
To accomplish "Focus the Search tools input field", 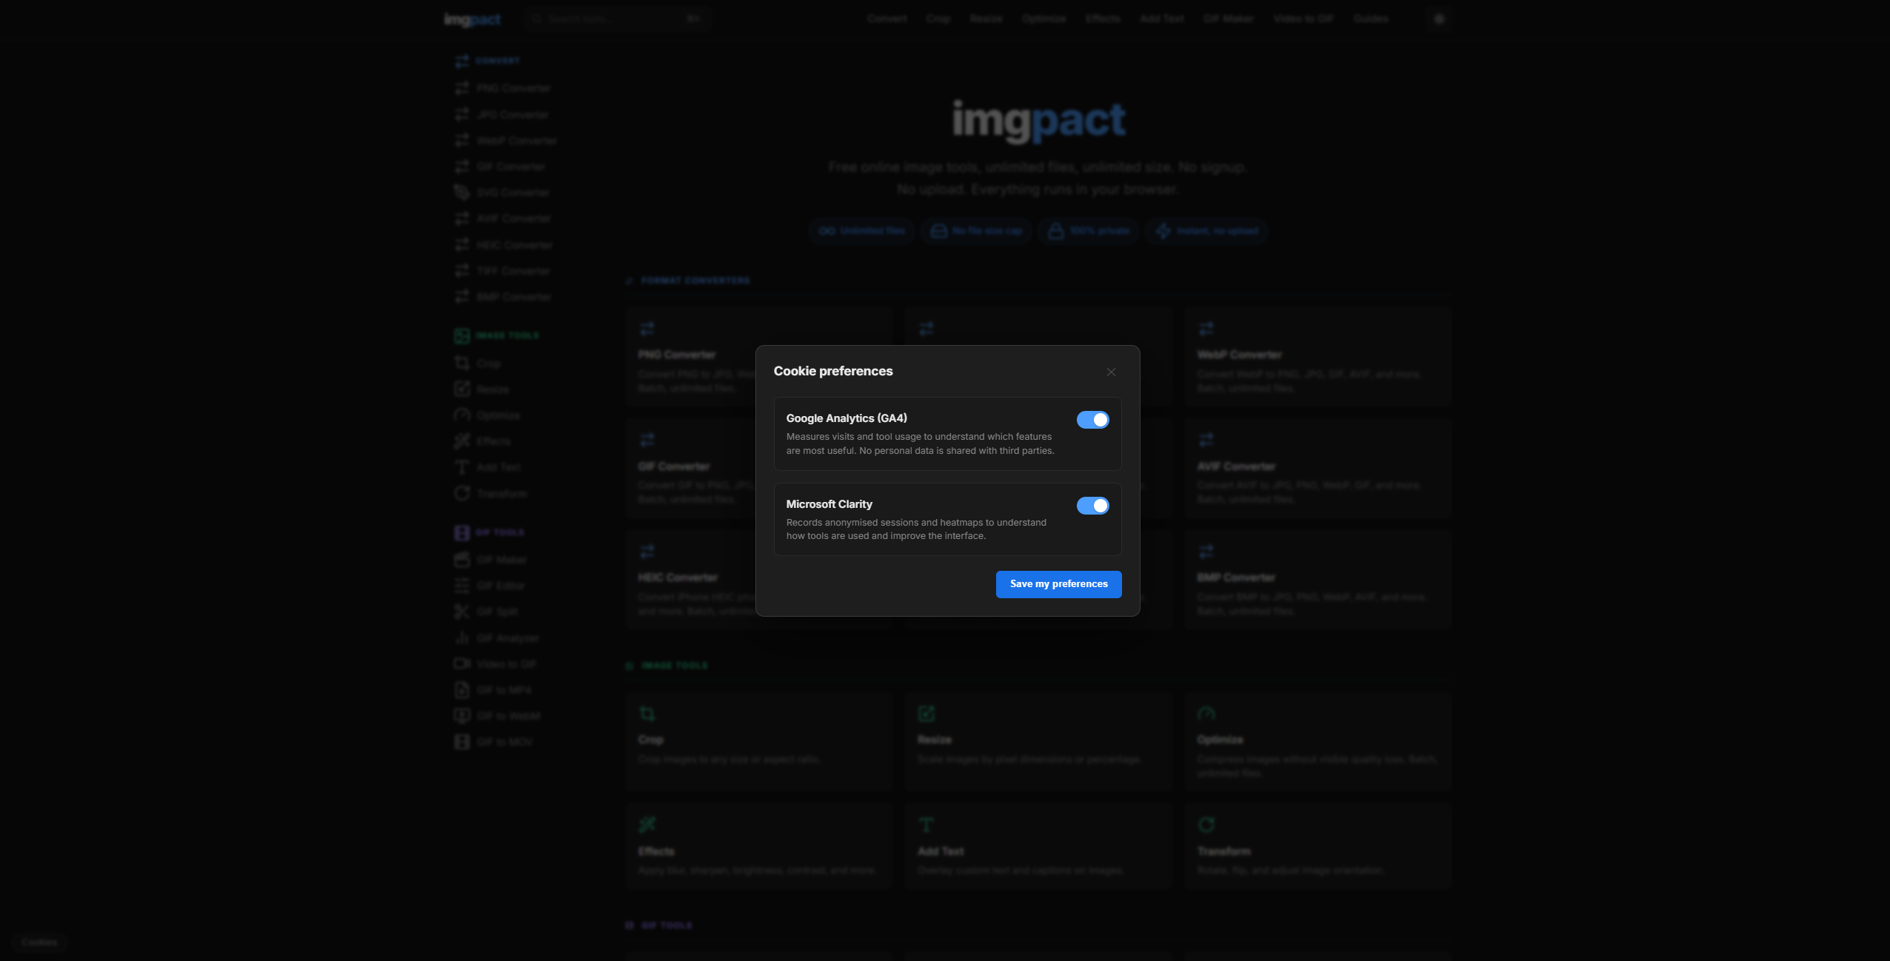I will point(617,19).
